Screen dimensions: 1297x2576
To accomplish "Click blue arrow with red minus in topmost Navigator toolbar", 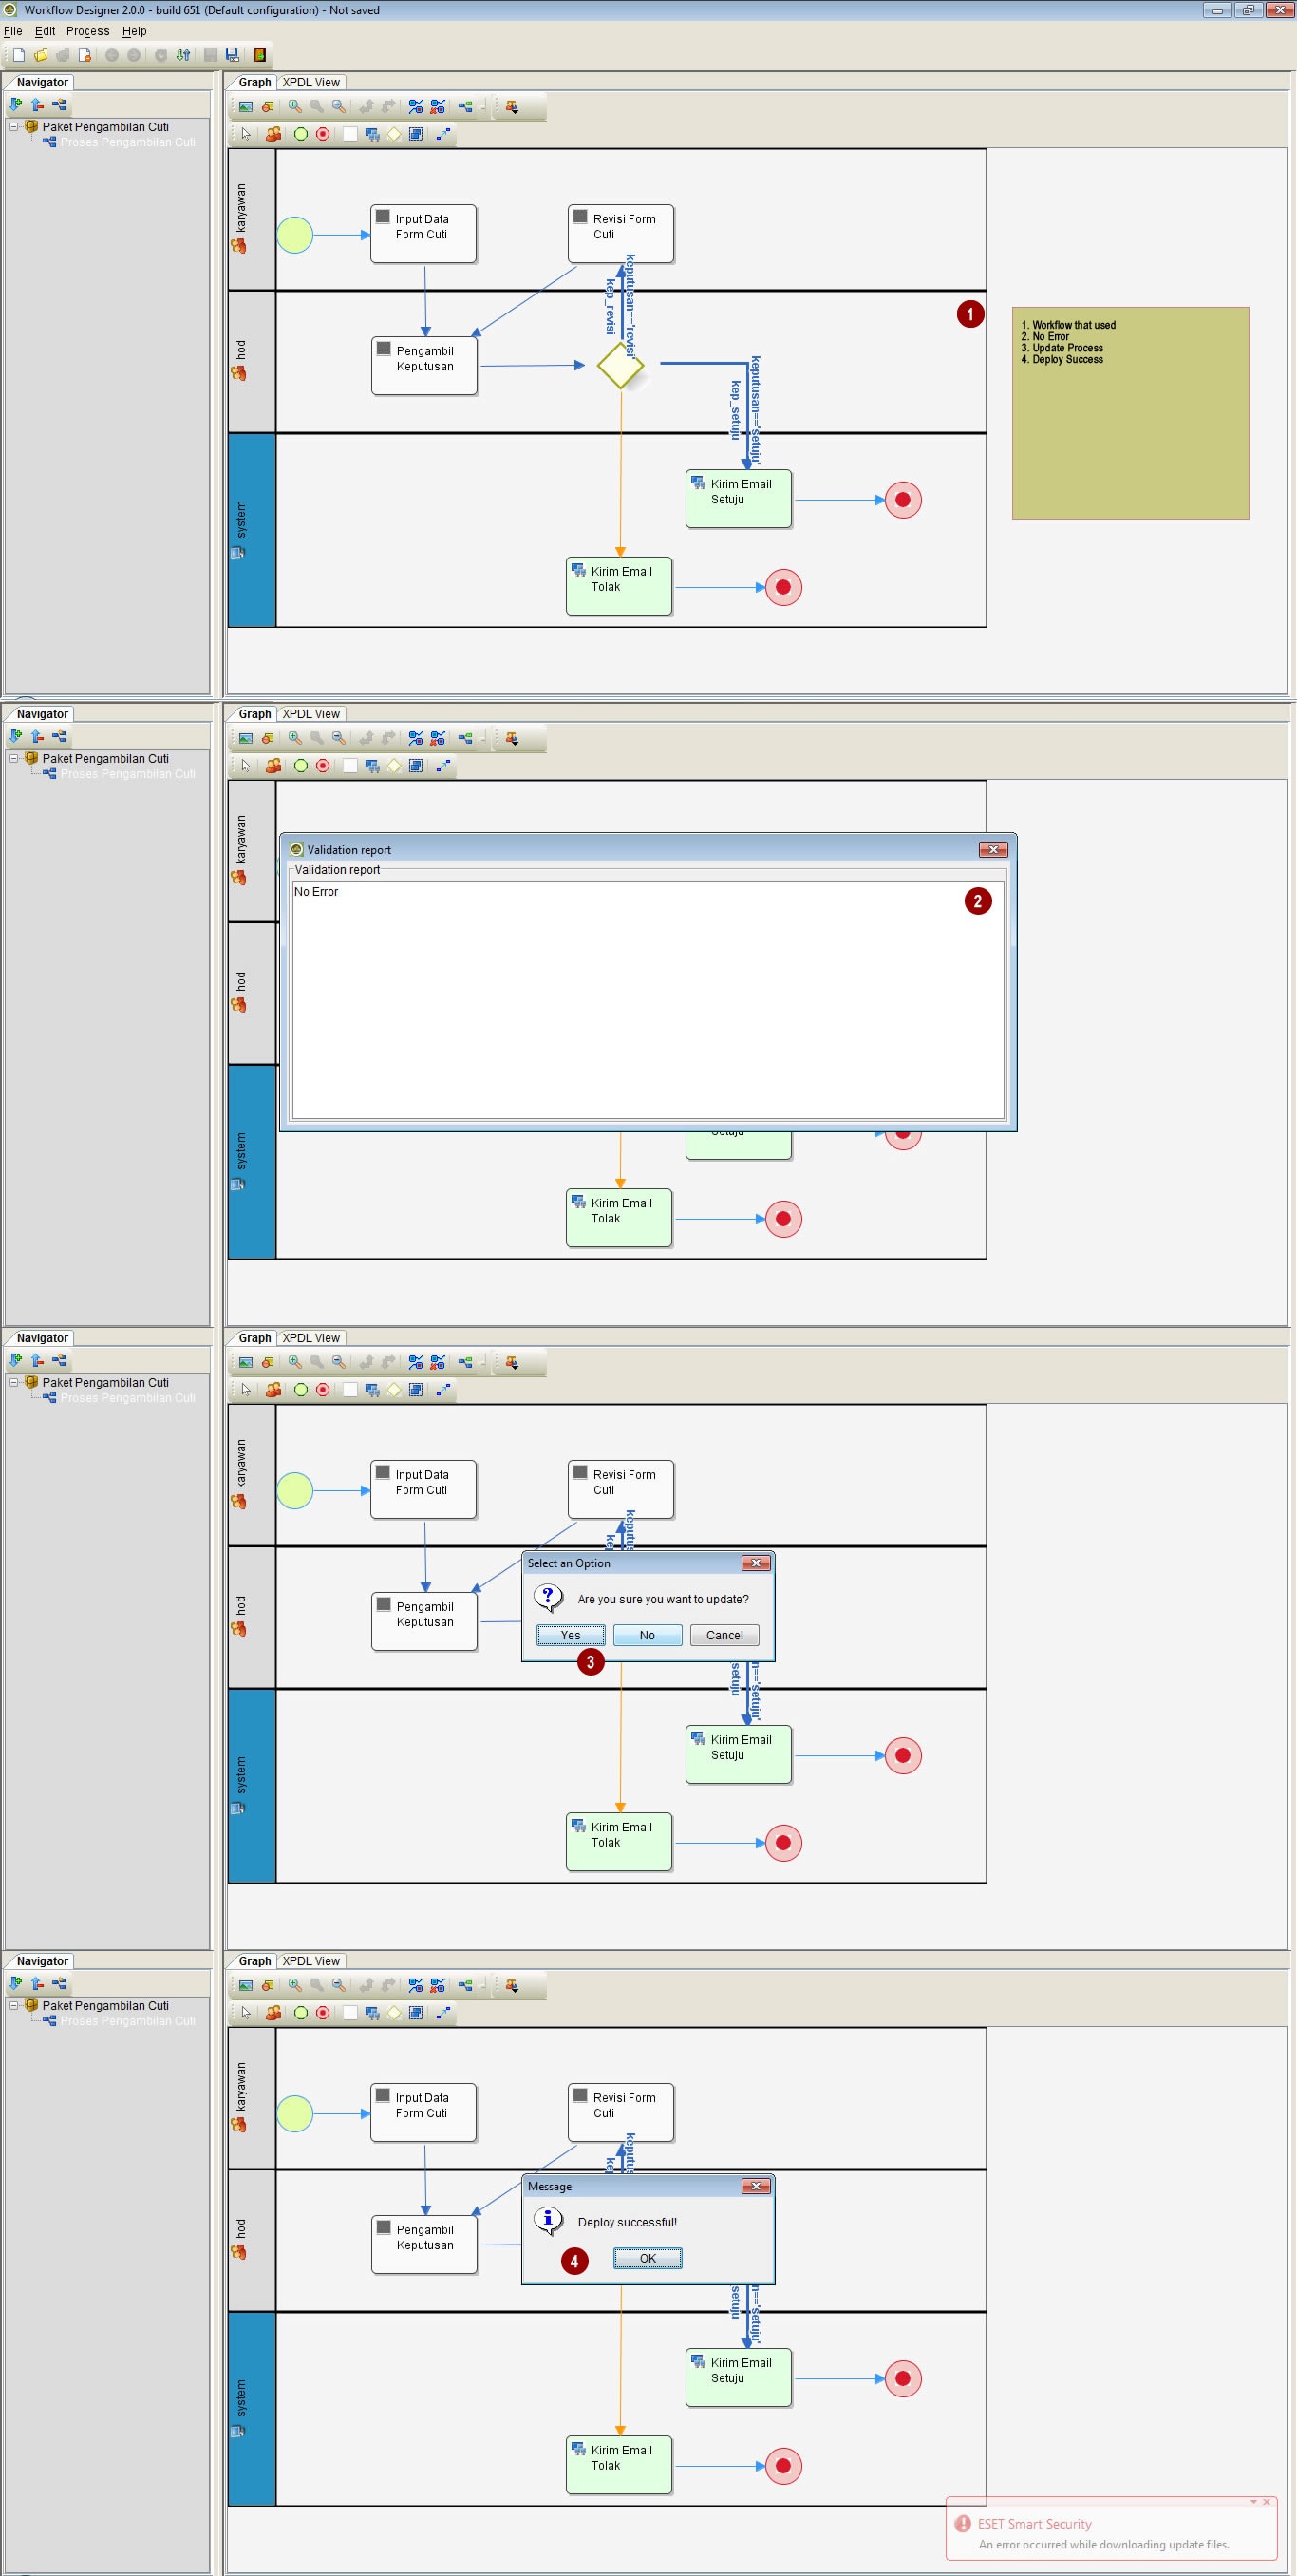I will click(x=37, y=104).
